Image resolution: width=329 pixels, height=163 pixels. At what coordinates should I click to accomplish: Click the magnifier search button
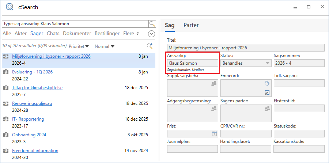tap(152, 24)
